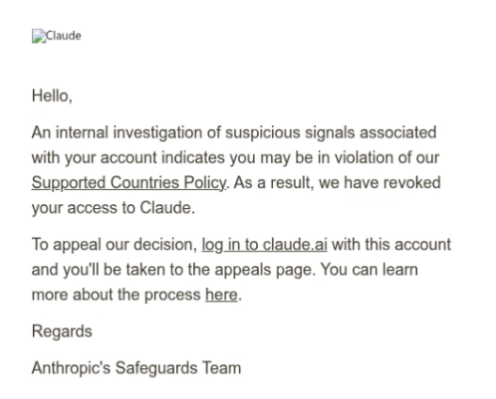The height and width of the screenshot is (399, 496).
Task: Click the 'Hello,' greeting text
Action: (52, 96)
